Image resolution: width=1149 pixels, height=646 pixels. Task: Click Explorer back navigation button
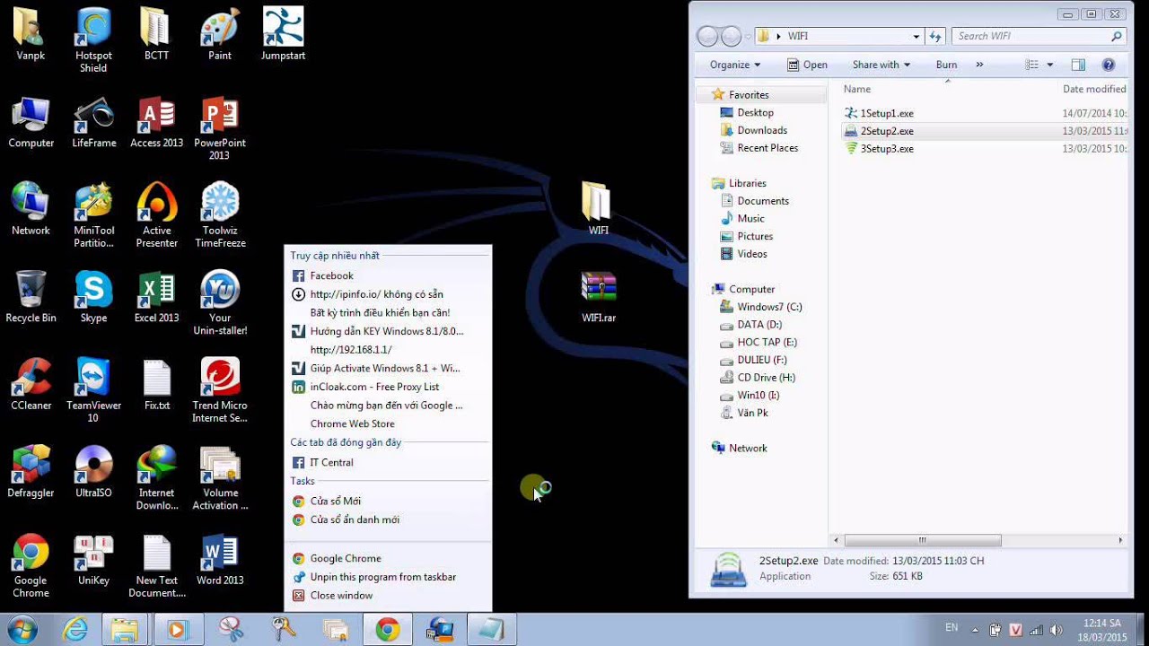pyautogui.click(x=707, y=37)
